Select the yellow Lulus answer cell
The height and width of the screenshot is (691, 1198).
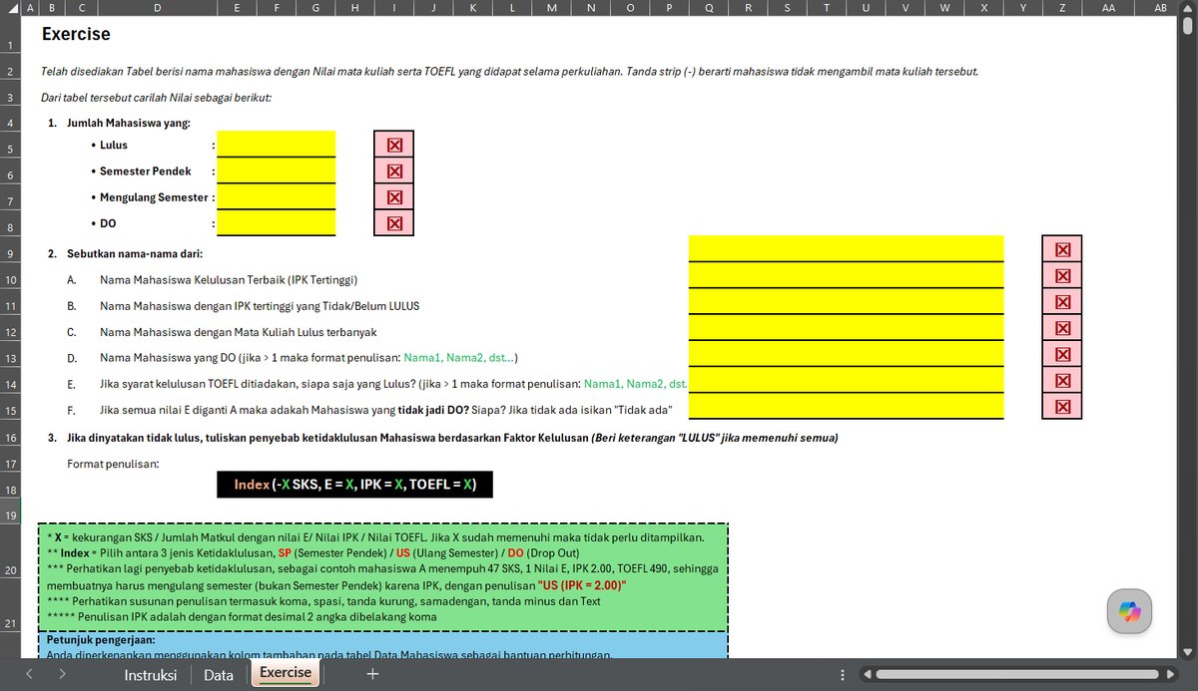pyautogui.click(x=277, y=145)
